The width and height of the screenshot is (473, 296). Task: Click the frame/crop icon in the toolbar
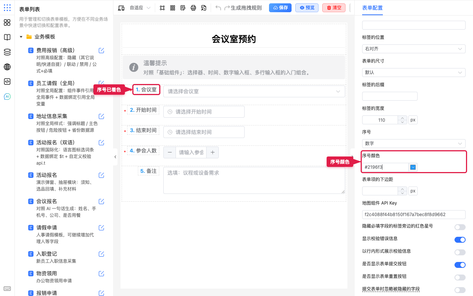coord(162,8)
